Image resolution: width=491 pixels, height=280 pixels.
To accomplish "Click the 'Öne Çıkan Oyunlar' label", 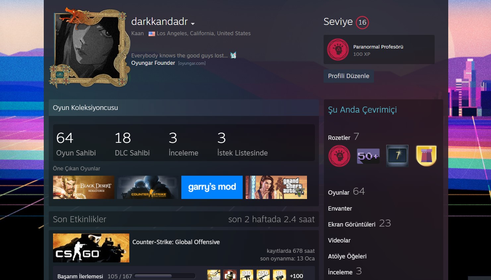I will tap(77, 168).
